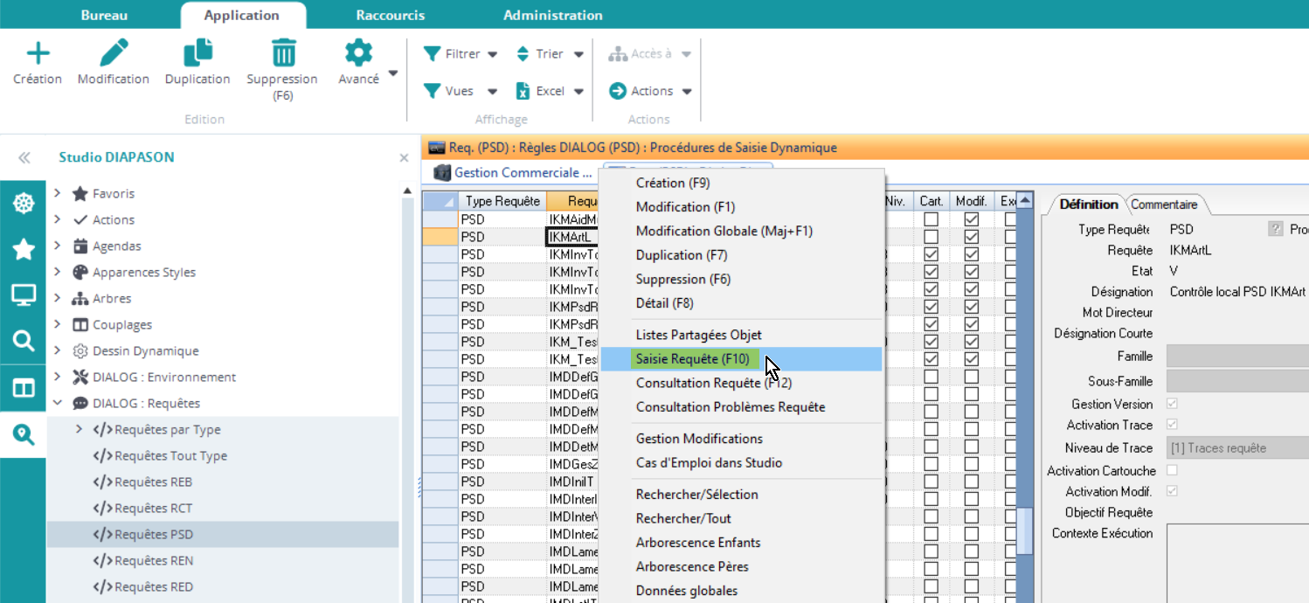Click the magnifier search sidebar icon

point(23,341)
